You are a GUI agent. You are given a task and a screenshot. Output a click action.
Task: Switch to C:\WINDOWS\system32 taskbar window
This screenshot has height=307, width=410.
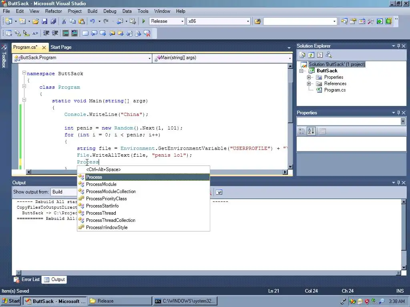(185, 301)
